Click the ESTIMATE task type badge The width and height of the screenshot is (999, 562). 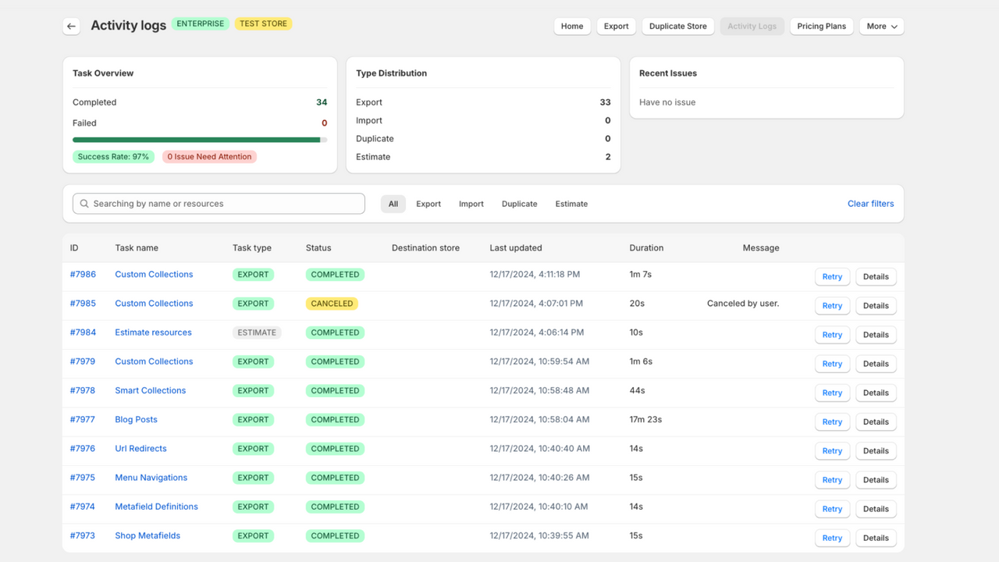coord(257,333)
